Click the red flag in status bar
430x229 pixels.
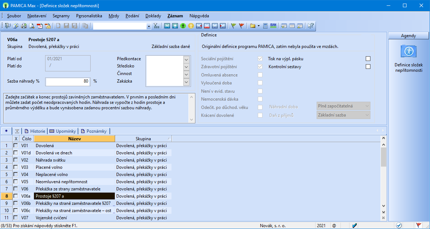(x=418, y=225)
